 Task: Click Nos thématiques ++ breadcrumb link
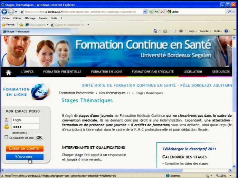tap(115, 93)
